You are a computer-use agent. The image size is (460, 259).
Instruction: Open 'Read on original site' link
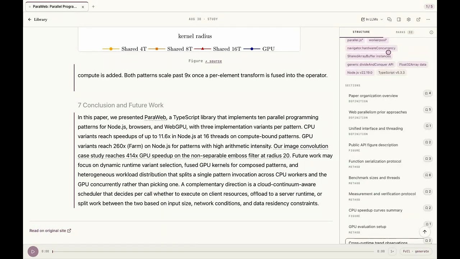pyautogui.click(x=50, y=231)
